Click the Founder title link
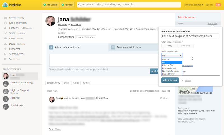This screenshot has height=135, width=224. 62,24
